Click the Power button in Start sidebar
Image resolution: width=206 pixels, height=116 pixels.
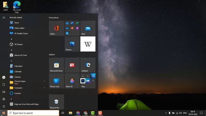coord(4,106)
